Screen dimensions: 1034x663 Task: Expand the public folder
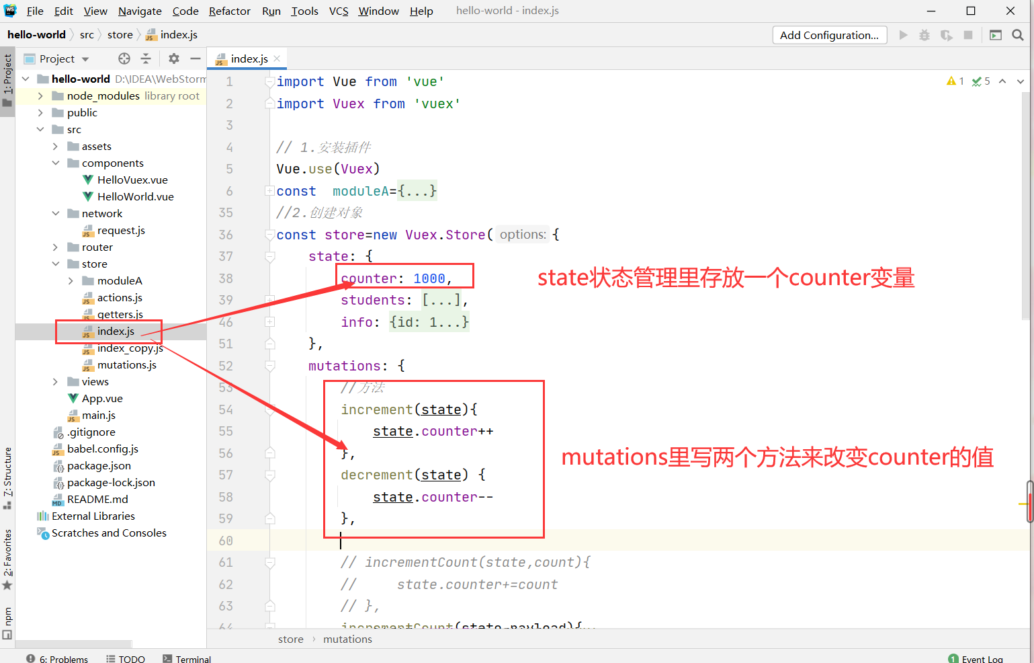(x=40, y=112)
